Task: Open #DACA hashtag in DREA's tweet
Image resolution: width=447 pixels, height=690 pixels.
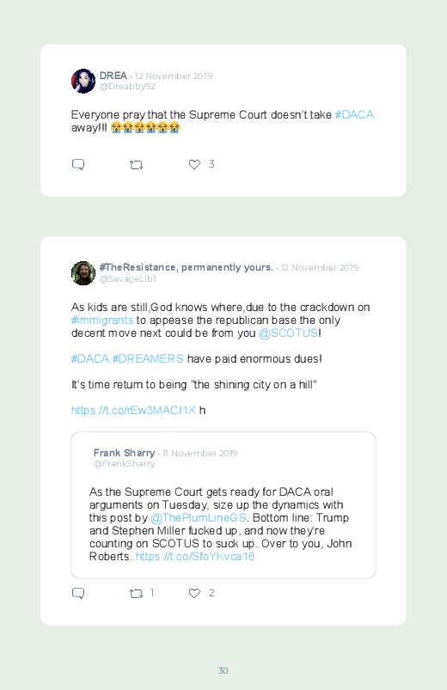Action: (354, 115)
